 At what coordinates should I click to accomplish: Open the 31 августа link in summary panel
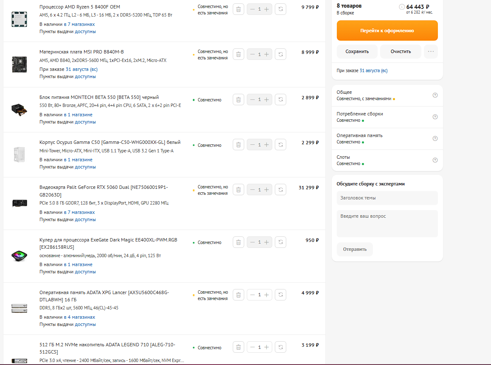[374, 71]
